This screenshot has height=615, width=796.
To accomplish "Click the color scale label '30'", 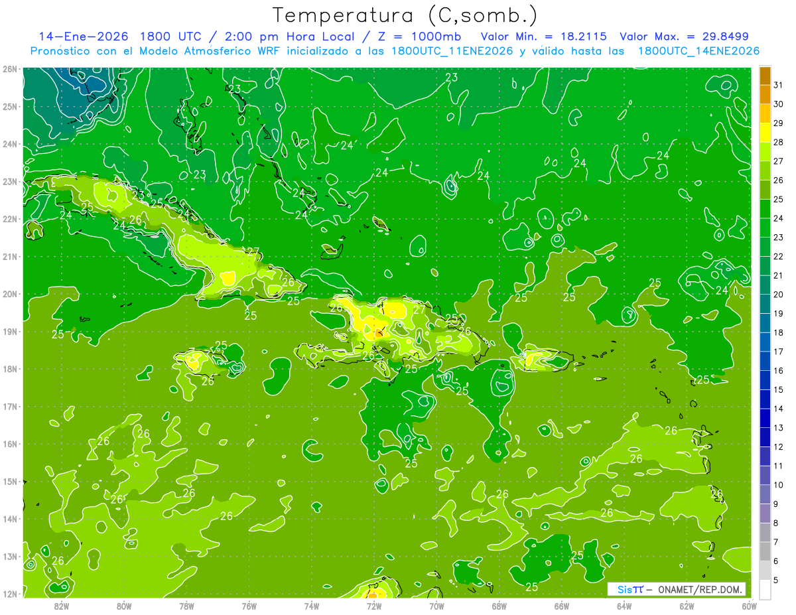I will (x=779, y=104).
